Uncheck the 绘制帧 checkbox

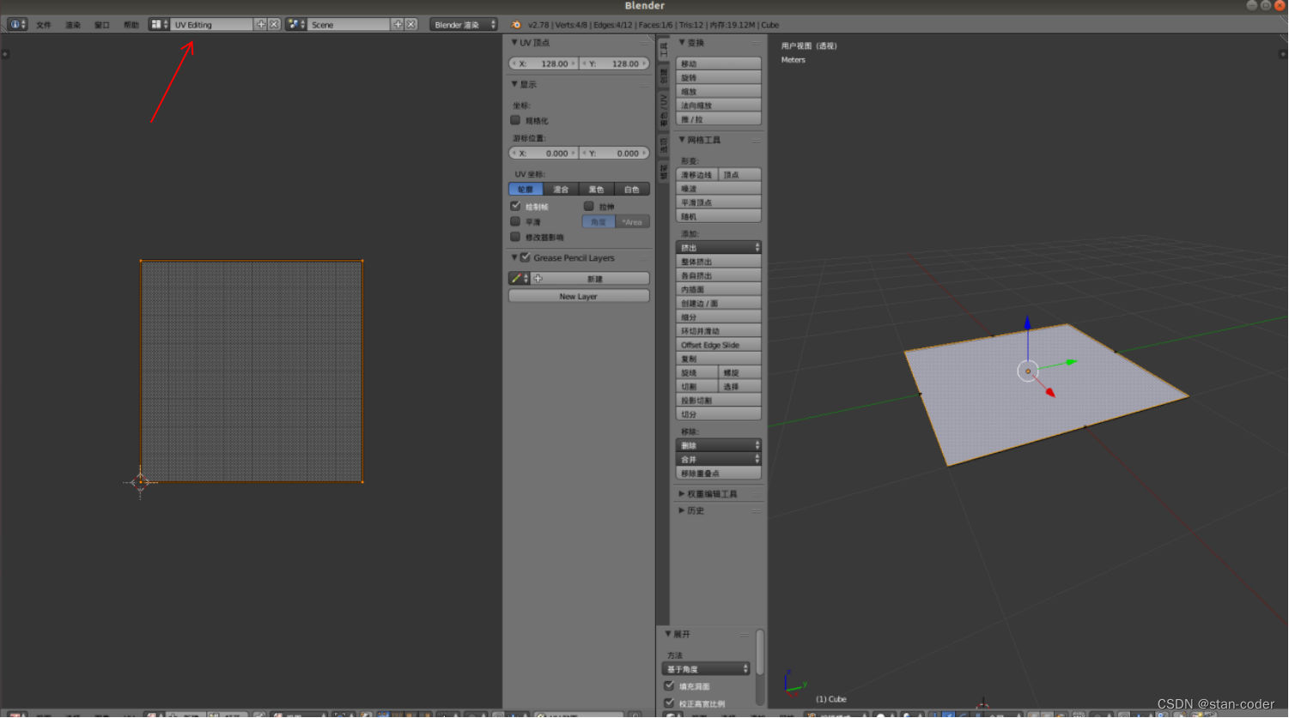coord(515,206)
